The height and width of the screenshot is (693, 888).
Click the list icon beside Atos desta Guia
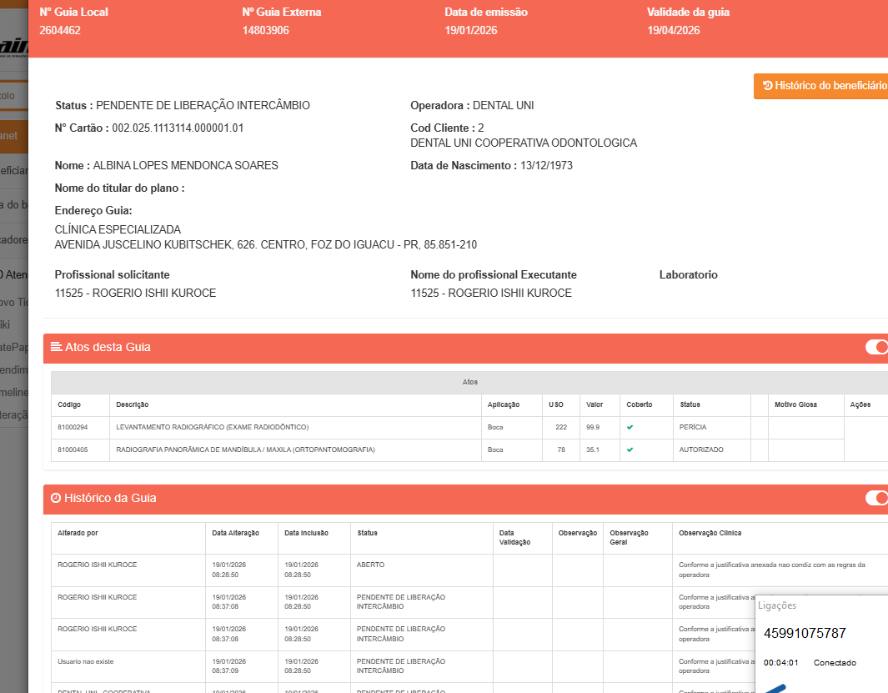coord(56,347)
